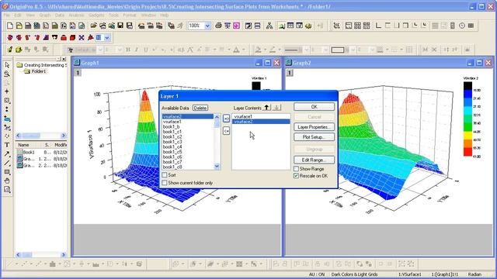Click Delete next to Available Data
497x279 pixels.
tap(200, 108)
